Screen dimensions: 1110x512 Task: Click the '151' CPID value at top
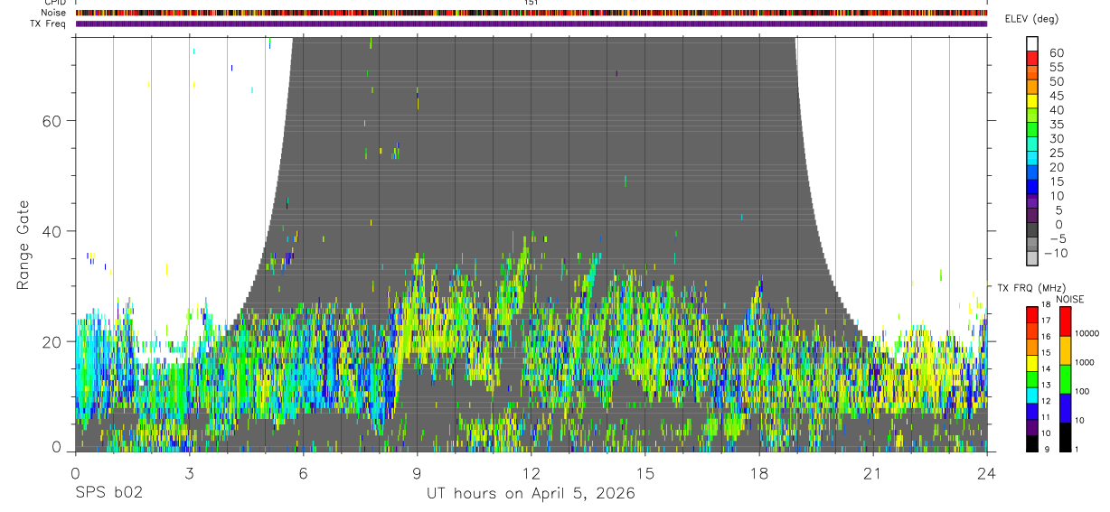531,3
